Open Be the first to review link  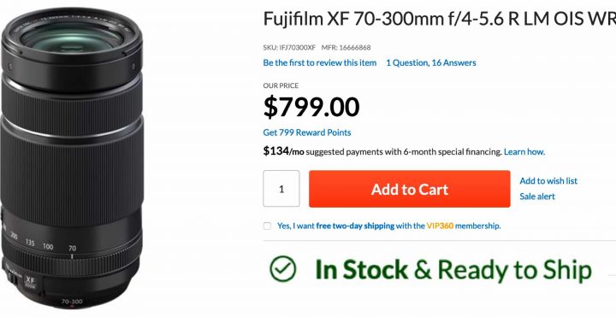320,62
